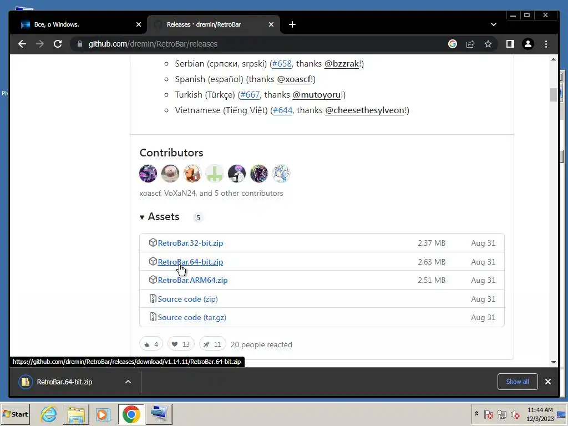Open the tab search dropdown arrow
The width and height of the screenshot is (568, 426).
[493, 24]
